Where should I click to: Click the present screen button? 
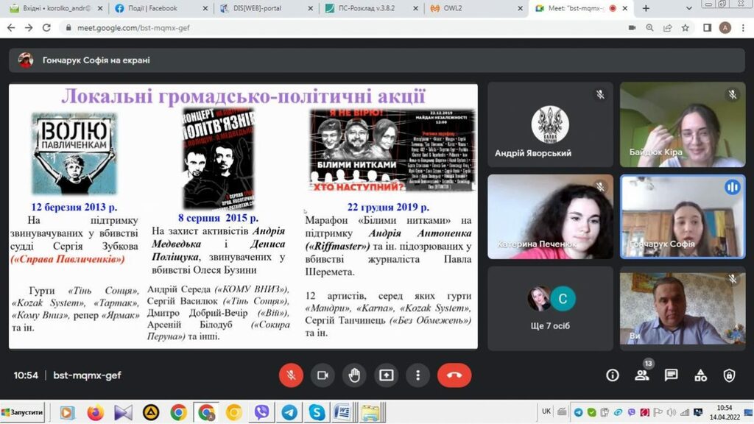point(386,375)
